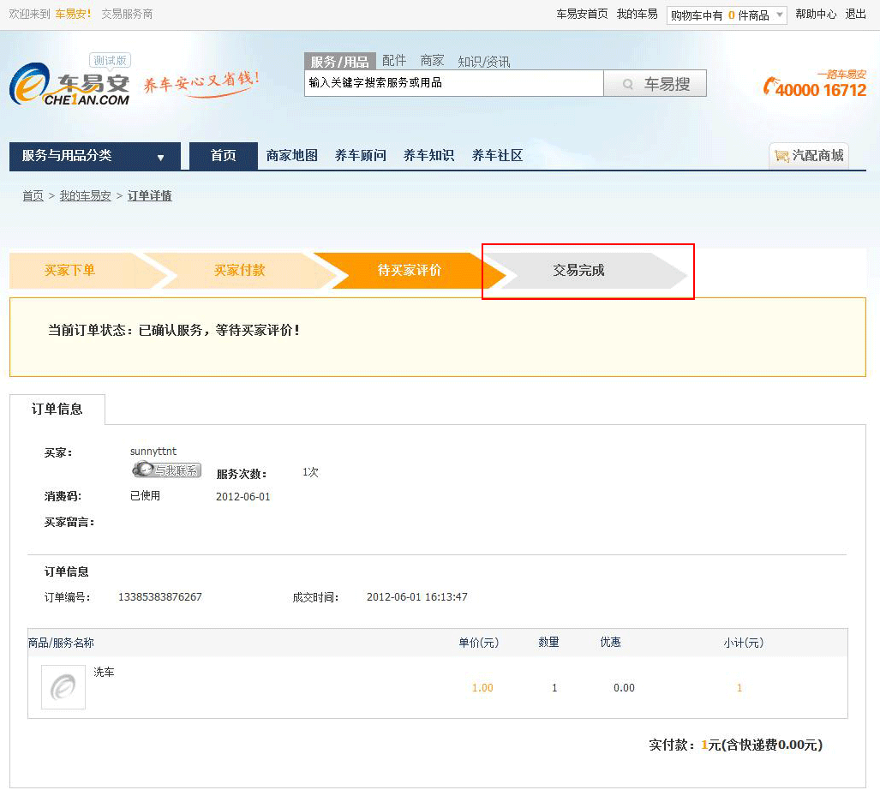Click the 车易搜 search button
This screenshot has height=808, width=880.
click(x=655, y=84)
